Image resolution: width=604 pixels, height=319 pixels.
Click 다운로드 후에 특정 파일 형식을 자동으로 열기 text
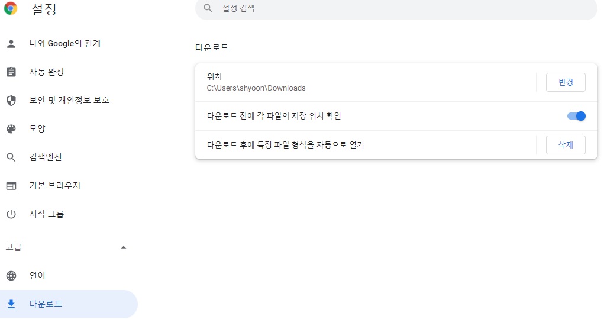(286, 145)
